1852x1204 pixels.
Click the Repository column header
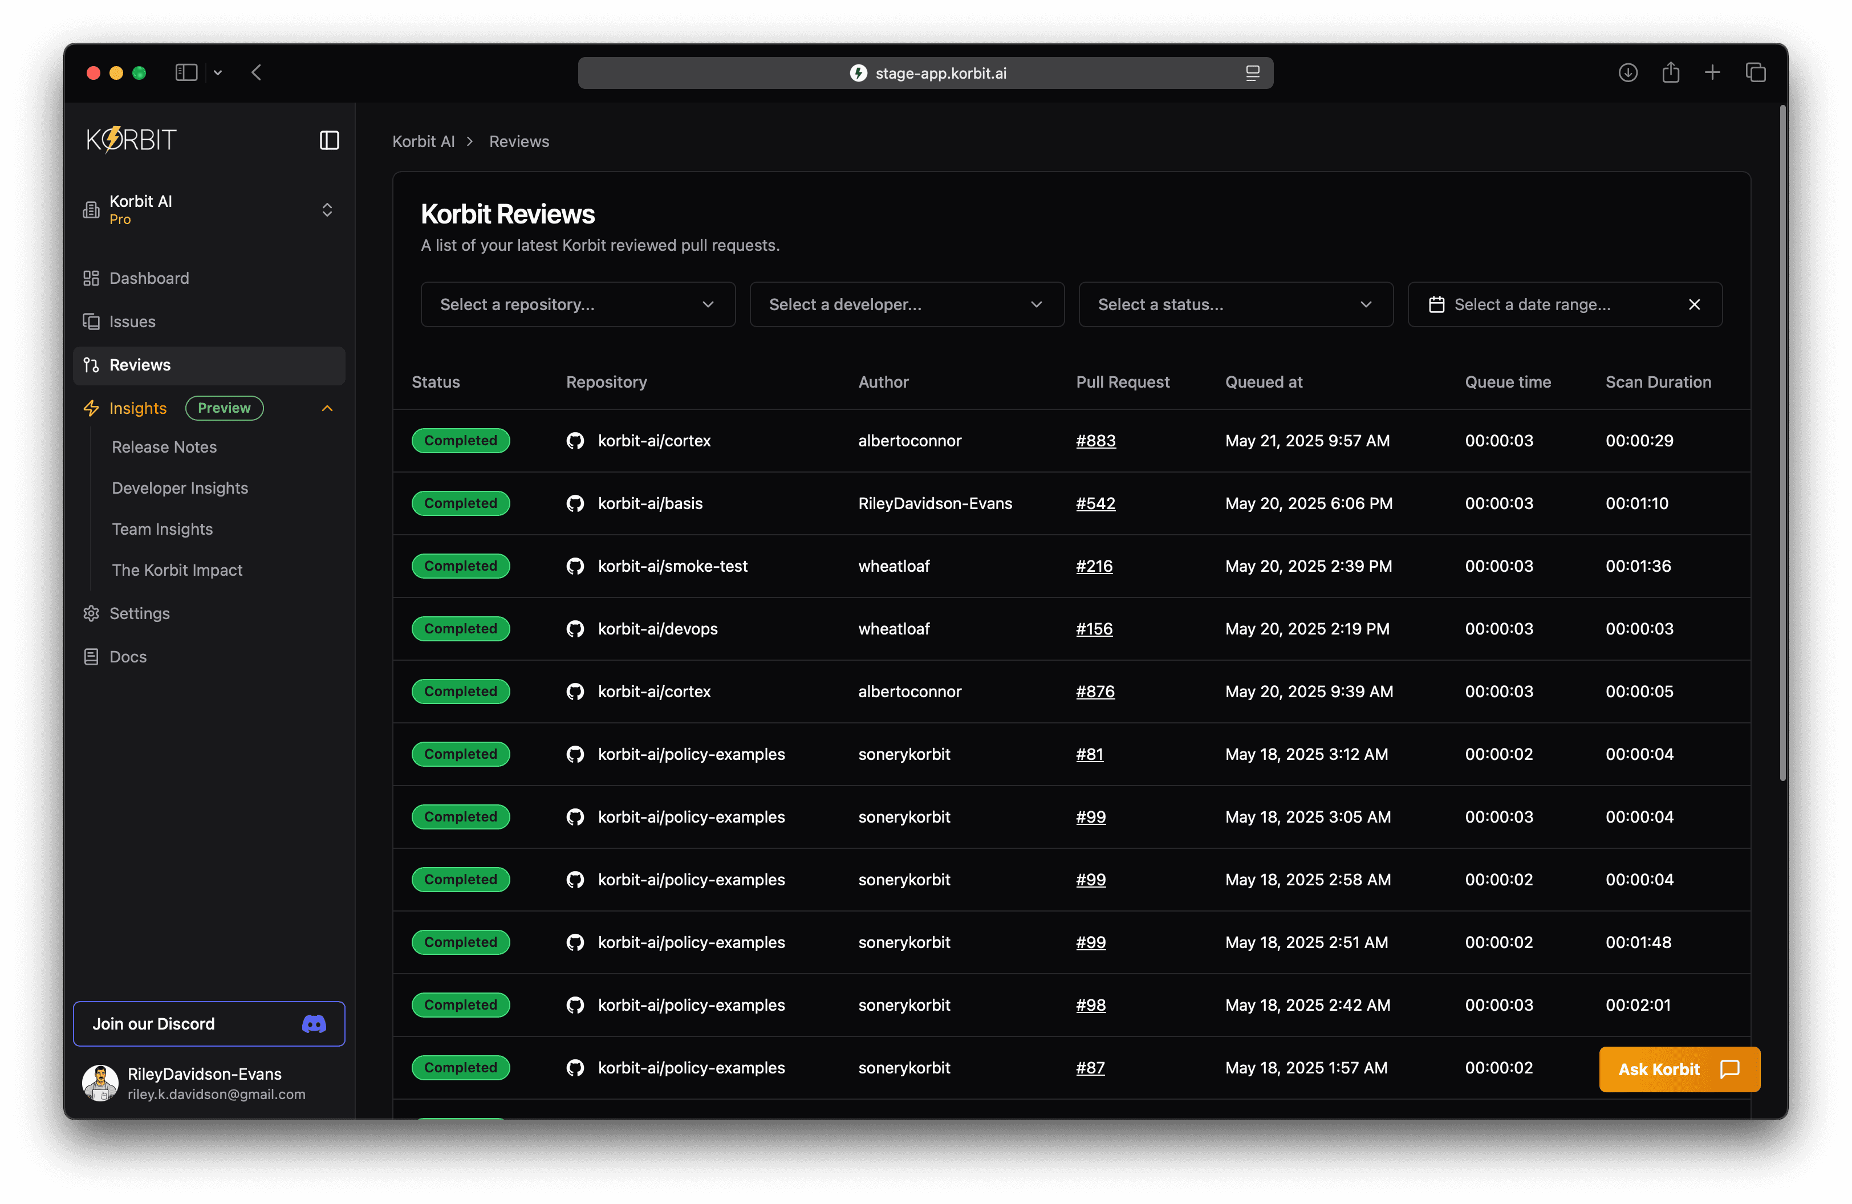click(606, 382)
